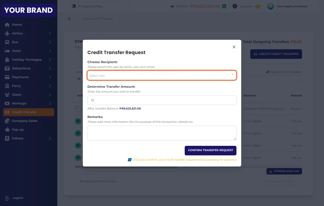The height and width of the screenshot is (206, 324).
Task: Go to Home in the sidebar
Action: point(17,25)
